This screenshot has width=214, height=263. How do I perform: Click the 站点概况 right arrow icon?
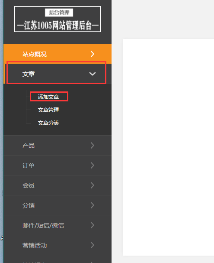pos(93,54)
